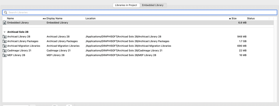Image resolution: width=279 pixels, height=106 pixels.
Task: Click the 696 MB size value
Action: click(242, 46)
